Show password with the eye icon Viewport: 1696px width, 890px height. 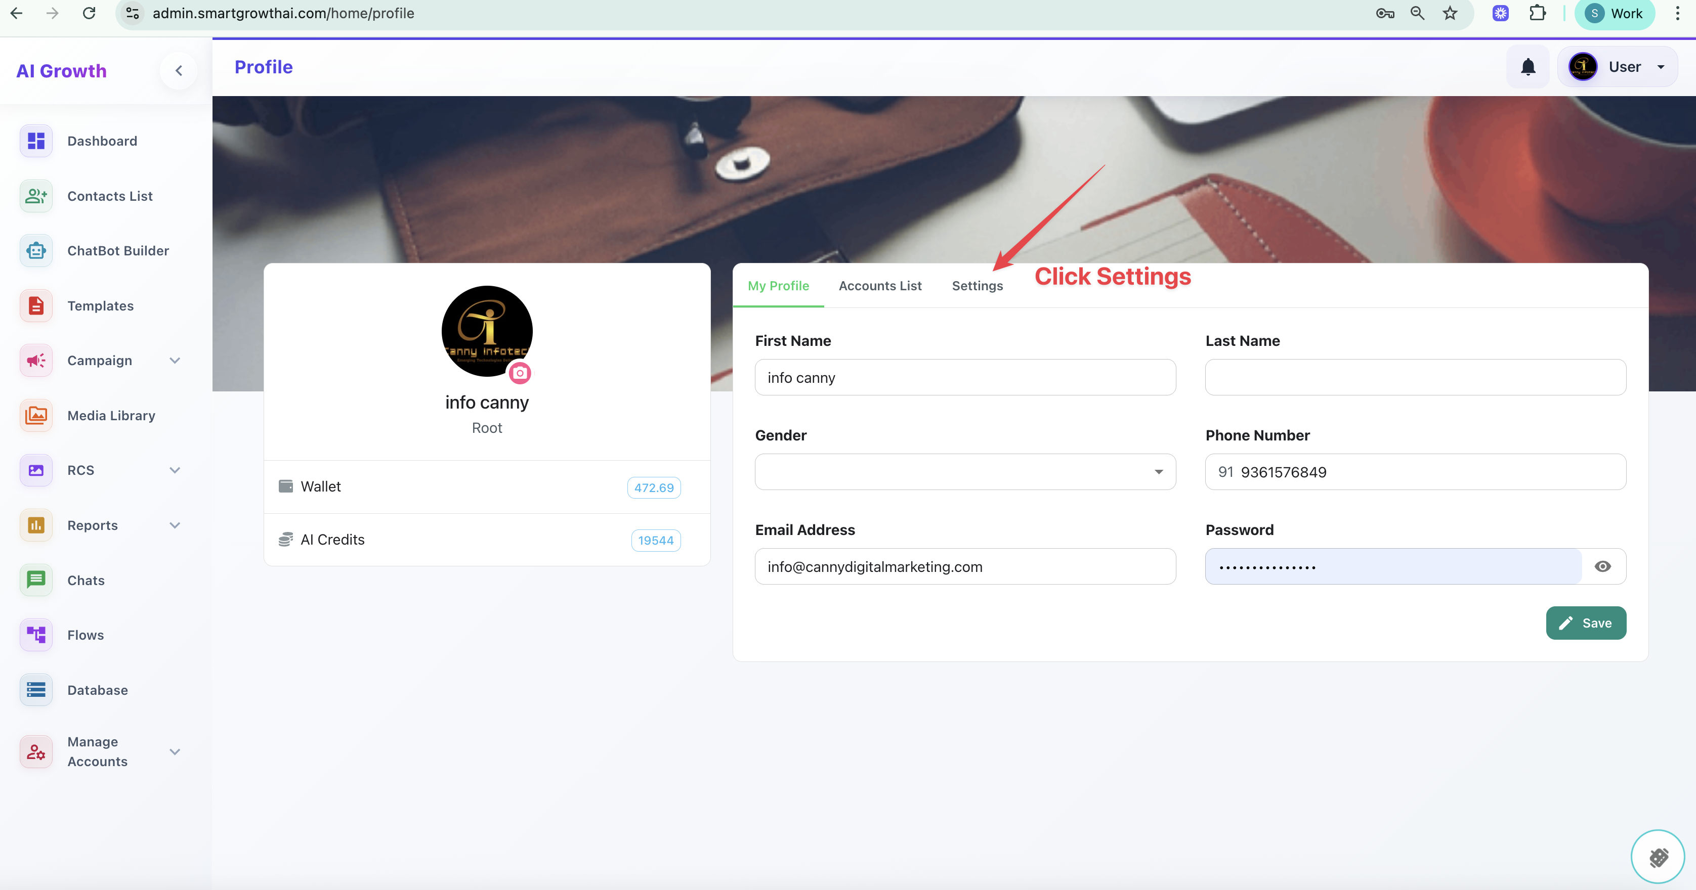1602,566
